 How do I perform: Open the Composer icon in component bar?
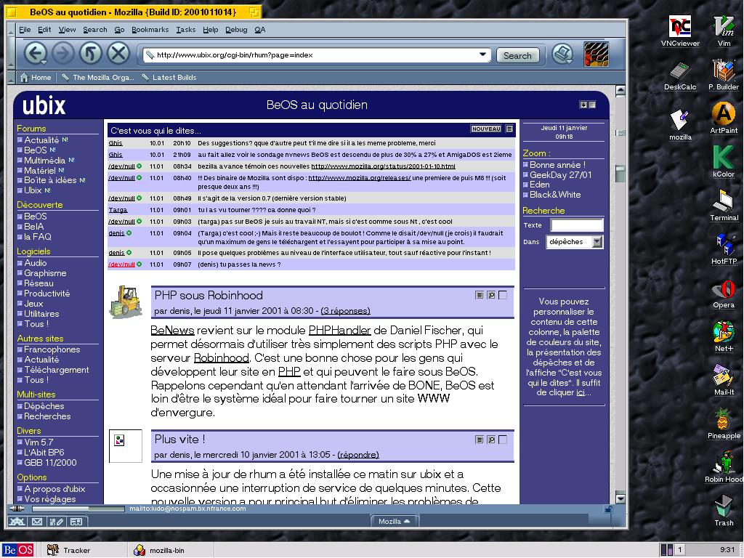pyautogui.click(x=57, y=522)
